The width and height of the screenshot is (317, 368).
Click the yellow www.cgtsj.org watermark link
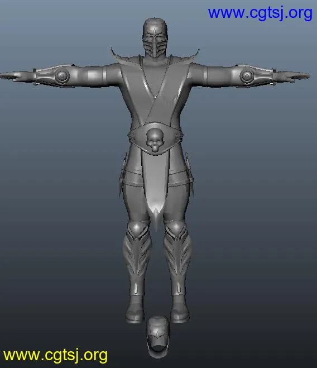(55, 355)
